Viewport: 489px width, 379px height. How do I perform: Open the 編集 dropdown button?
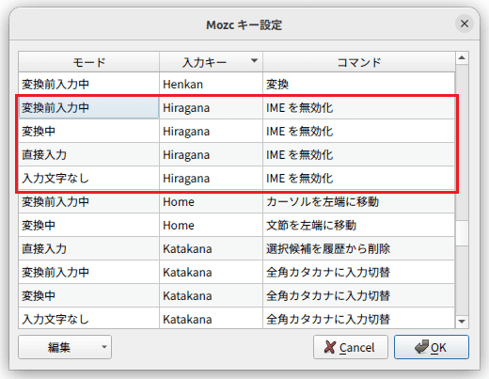[65, 347]
